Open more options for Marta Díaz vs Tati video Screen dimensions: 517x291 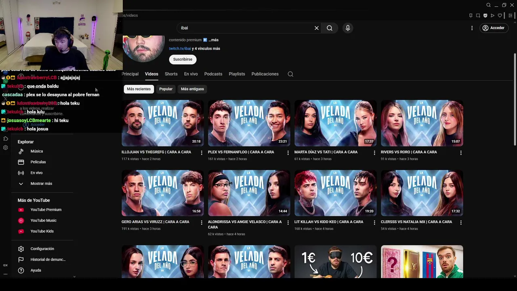coord(374,153)
